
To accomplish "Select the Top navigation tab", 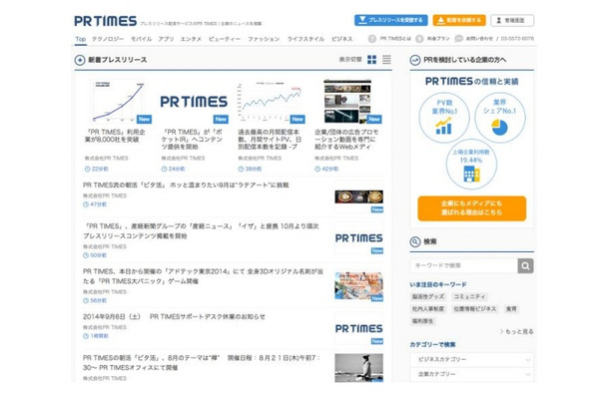I will point(81,39).
